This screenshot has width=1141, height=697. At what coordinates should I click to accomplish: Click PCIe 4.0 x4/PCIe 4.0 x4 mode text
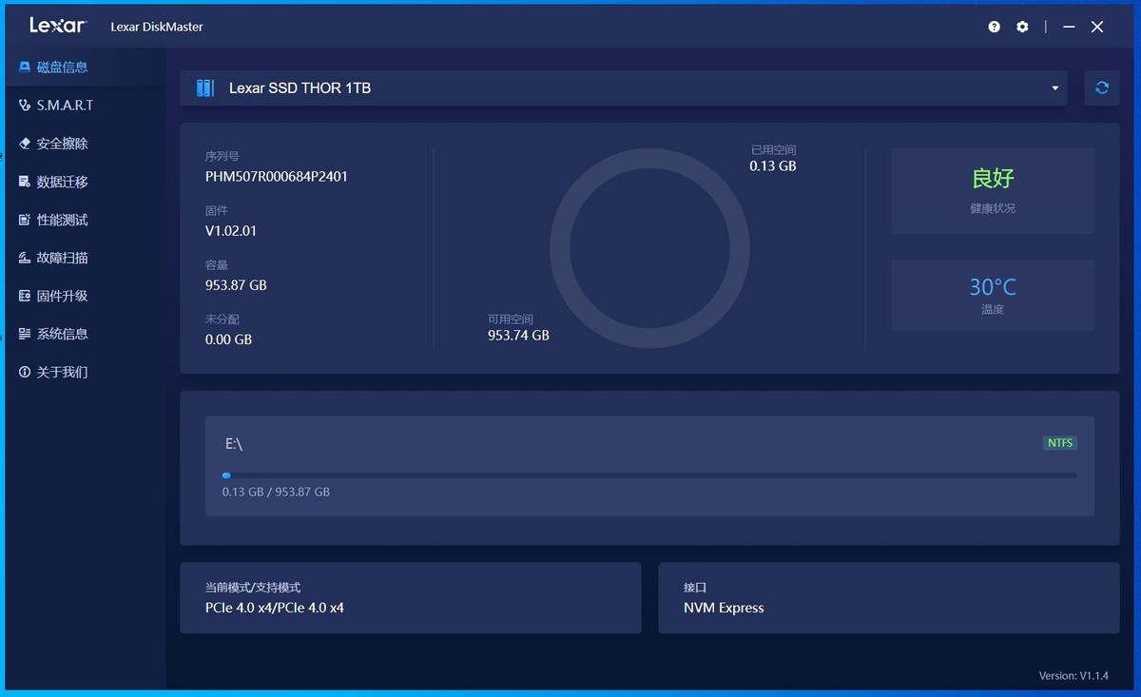point(275,608)
